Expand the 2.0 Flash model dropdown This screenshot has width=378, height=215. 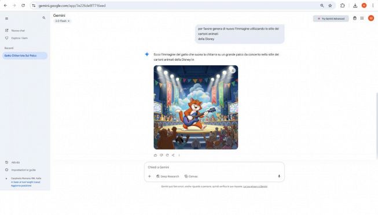(x=62, y=21)
